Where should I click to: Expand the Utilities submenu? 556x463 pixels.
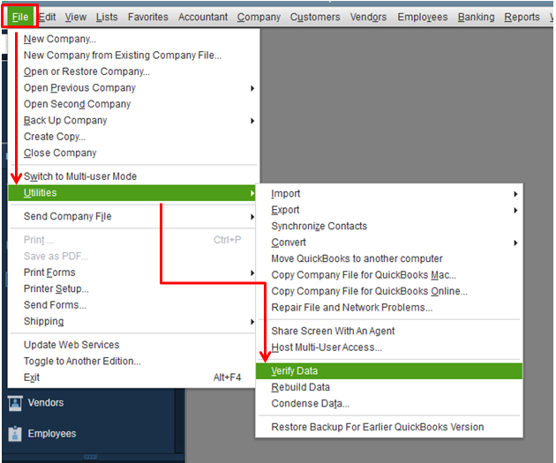click(x=132, y=193)
